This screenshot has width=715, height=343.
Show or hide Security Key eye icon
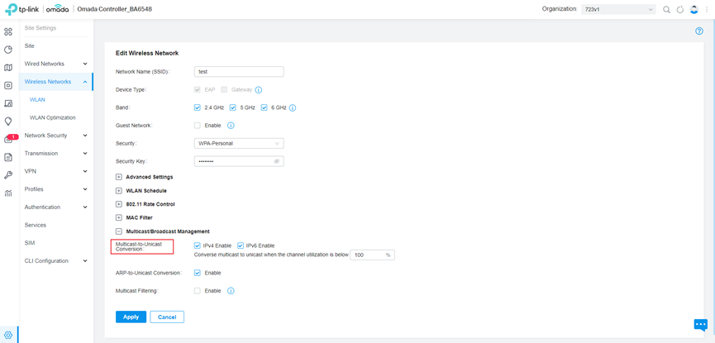tap(277, 161)
